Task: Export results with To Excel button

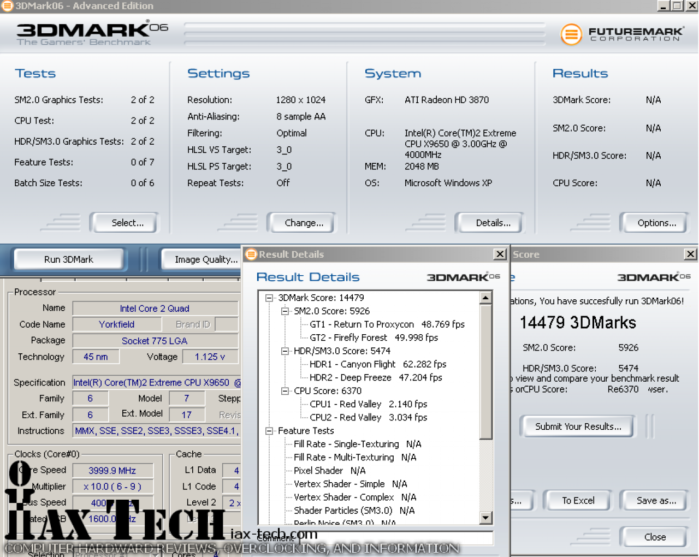Action: point(578,500)
